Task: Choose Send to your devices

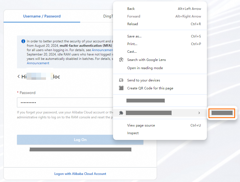Action: click(160, 80)
